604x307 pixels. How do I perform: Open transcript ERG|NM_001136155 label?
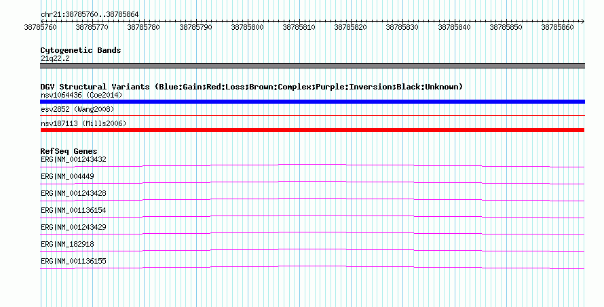coord(73,261)
